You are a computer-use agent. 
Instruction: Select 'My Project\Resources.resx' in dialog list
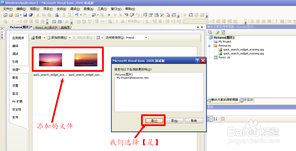pyautogui.click(x=133, y=78)
